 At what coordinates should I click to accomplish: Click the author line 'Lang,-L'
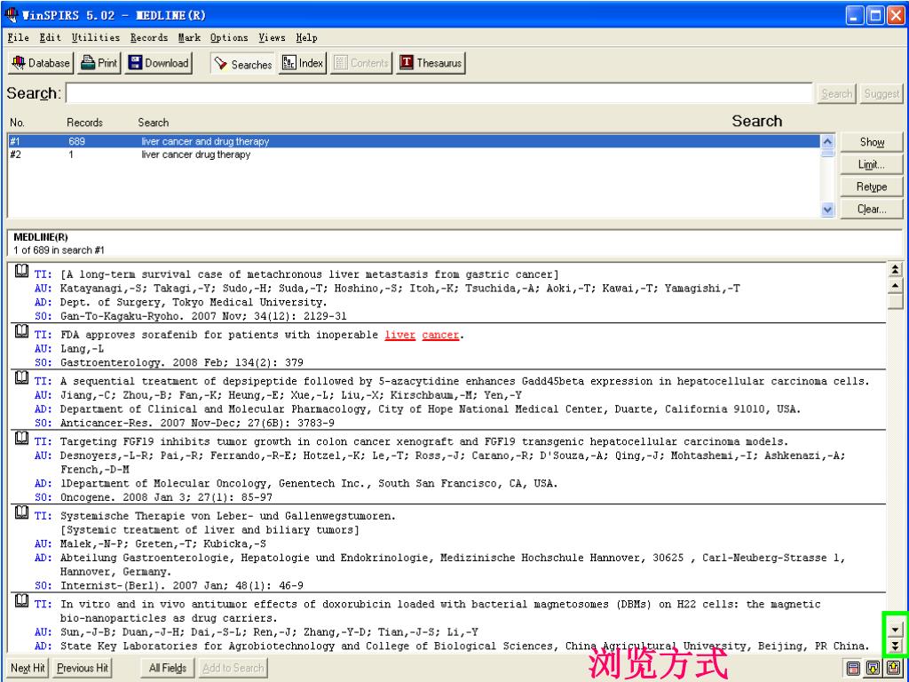click(82, 348)
